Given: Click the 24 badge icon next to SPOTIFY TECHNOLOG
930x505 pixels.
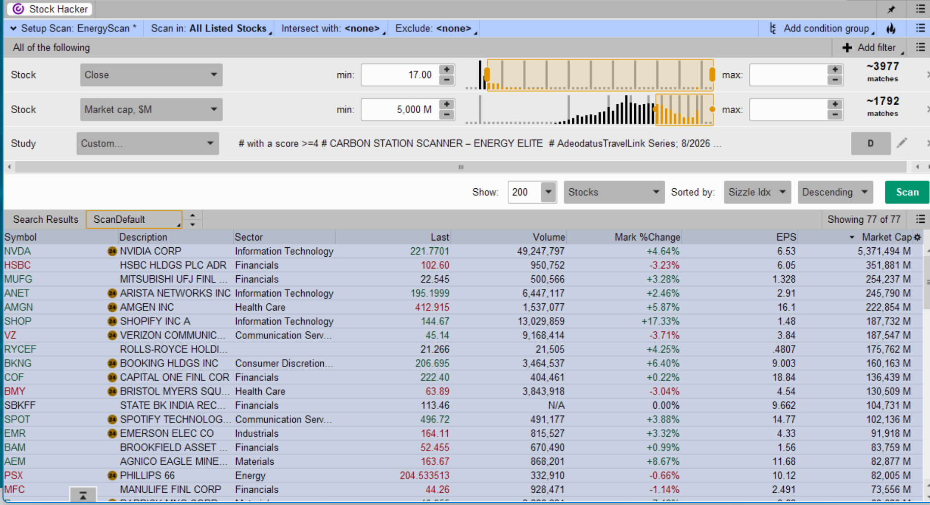Looking at the screenshot, I should [112, 419].
